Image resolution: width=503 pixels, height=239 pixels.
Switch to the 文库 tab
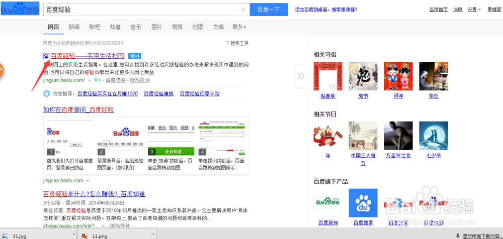tap(218, 27)
